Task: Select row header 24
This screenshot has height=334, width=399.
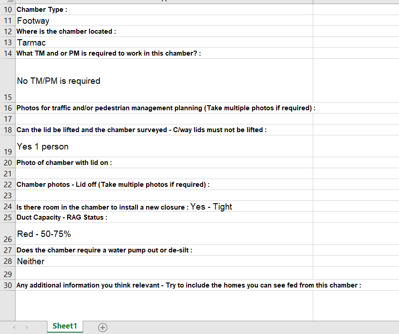Action: point(8,206)
